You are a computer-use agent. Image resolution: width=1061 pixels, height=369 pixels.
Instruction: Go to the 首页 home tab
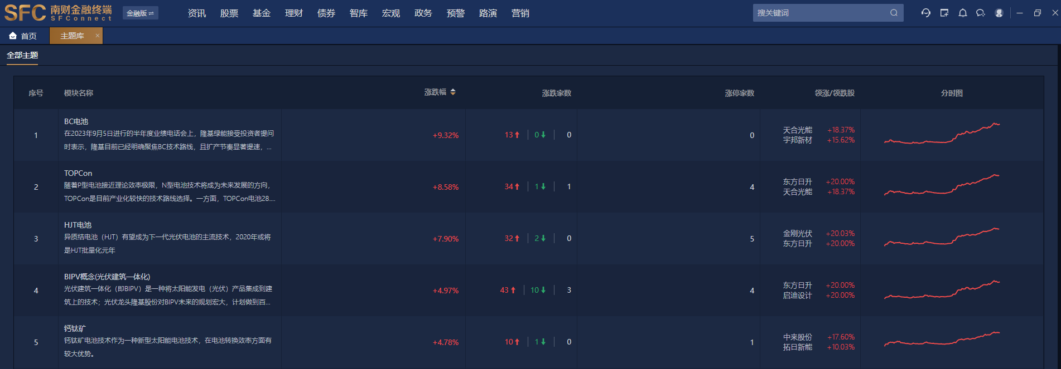tap(23, 36)
